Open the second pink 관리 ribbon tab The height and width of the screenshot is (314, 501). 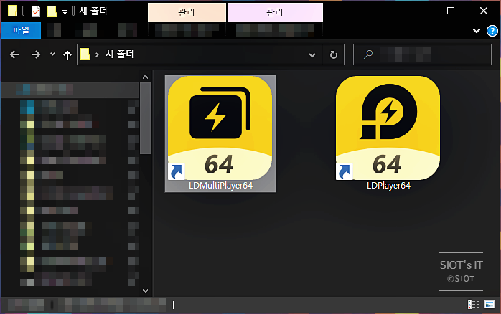[275, 12]
